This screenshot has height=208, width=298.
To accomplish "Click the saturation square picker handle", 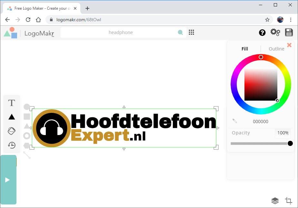I will tap(277, 101).
